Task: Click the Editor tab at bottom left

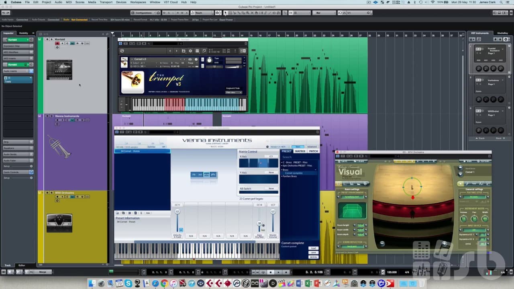Action: (x=22, y=265)
